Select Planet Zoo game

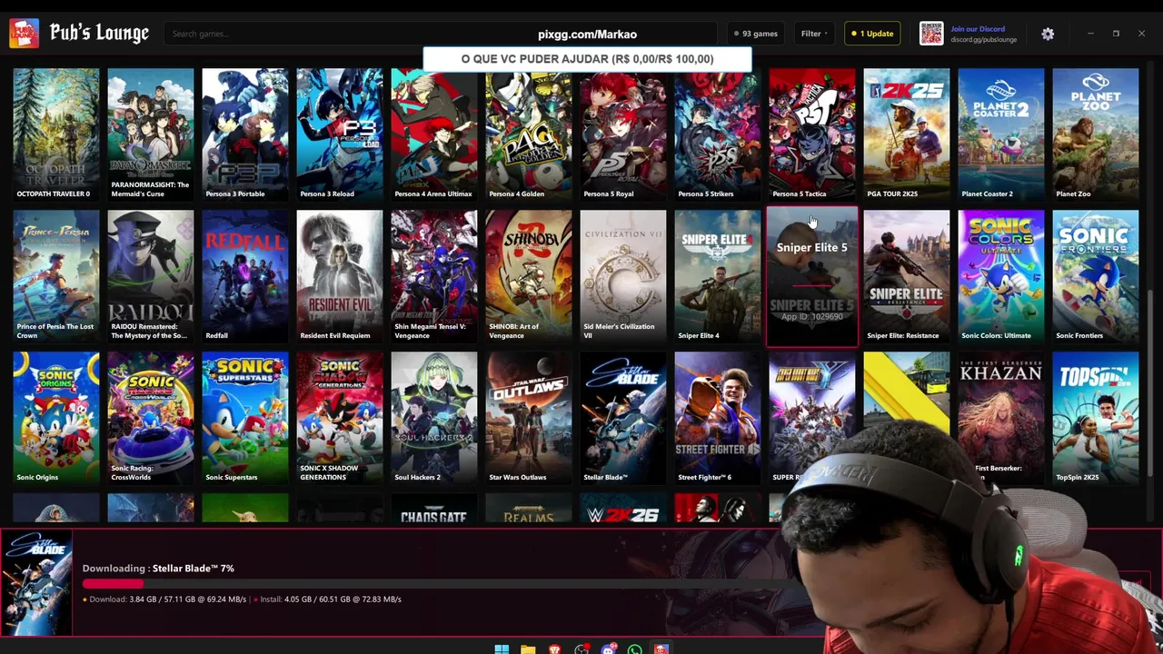(x=1096, y=134)
